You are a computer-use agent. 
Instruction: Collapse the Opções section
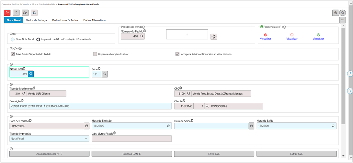tap(20, 48)
